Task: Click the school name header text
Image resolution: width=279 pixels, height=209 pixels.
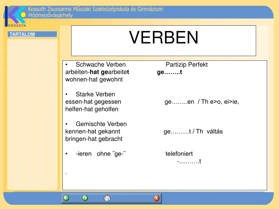Action: 95,9
